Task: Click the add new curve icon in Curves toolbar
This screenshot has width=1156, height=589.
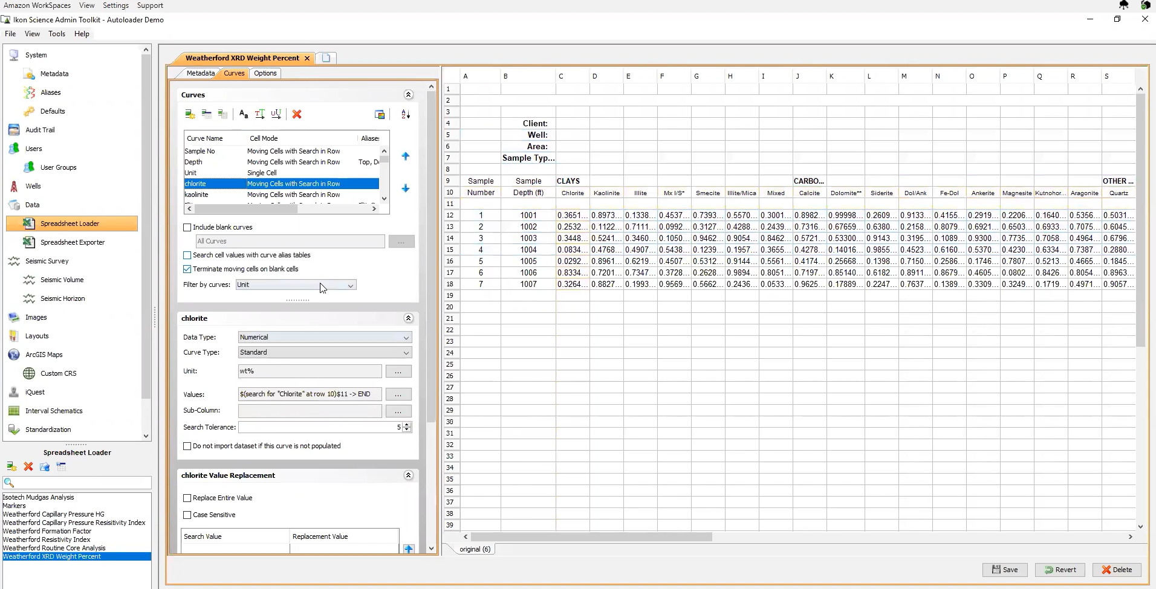Action: (190, 114)
